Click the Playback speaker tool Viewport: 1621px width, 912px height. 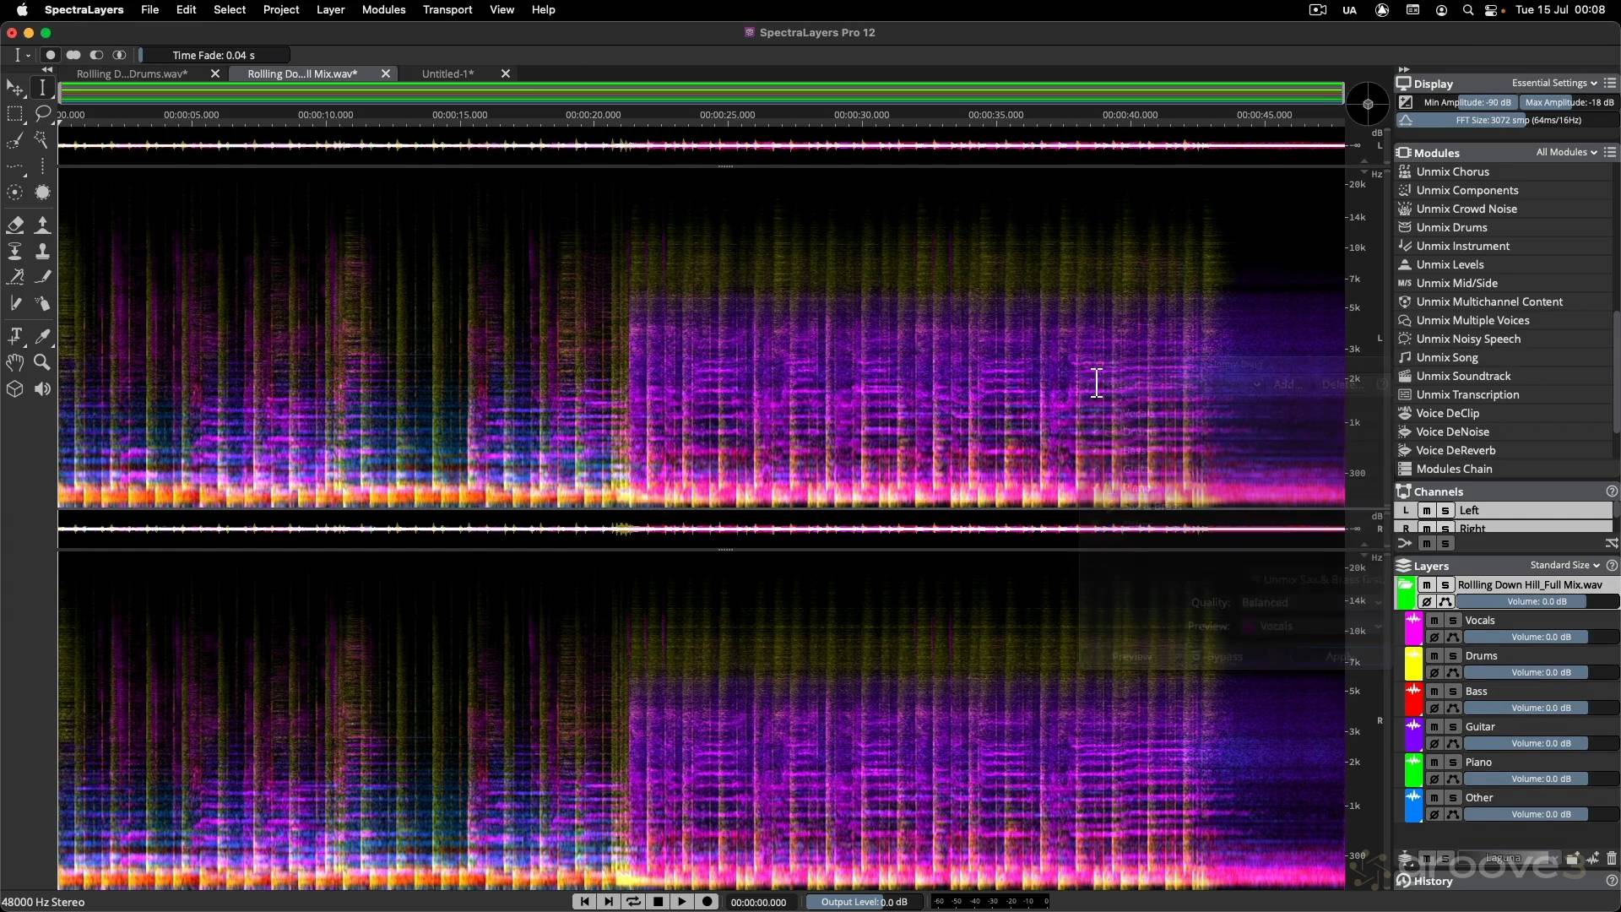pos(42,389)
